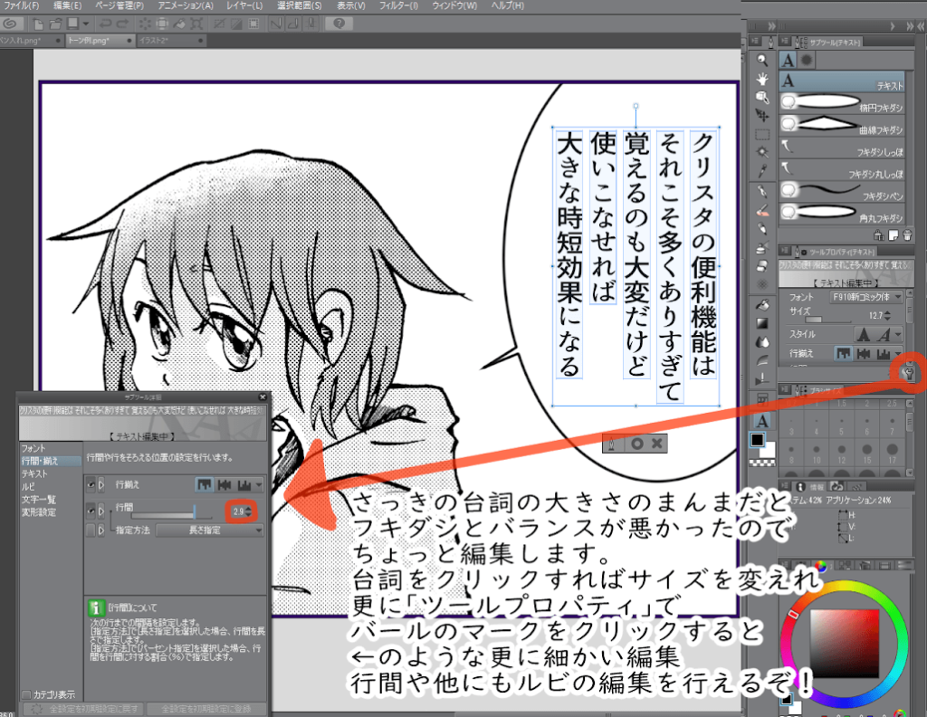Open the save icon dropdown arrow

coord(86,24)
